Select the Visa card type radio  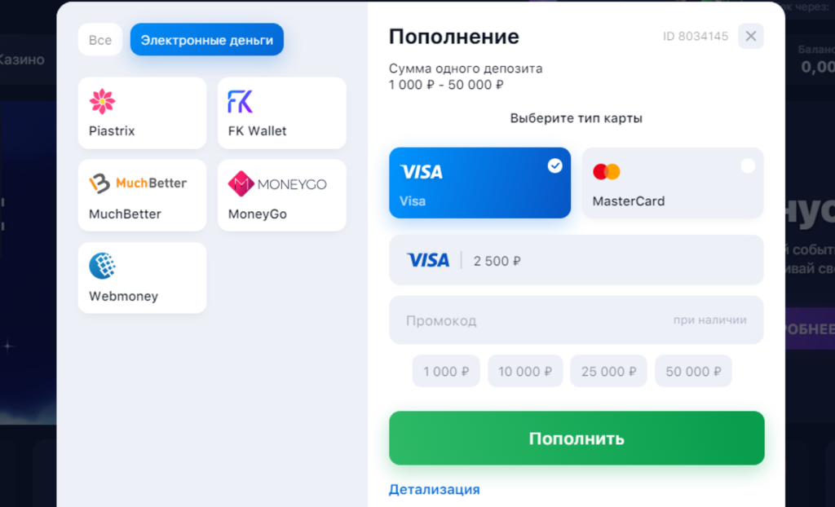pos(554,166)
